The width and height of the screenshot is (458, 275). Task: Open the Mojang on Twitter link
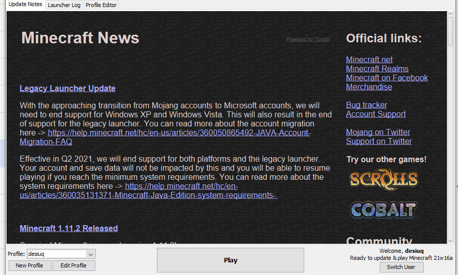(378, 132)
